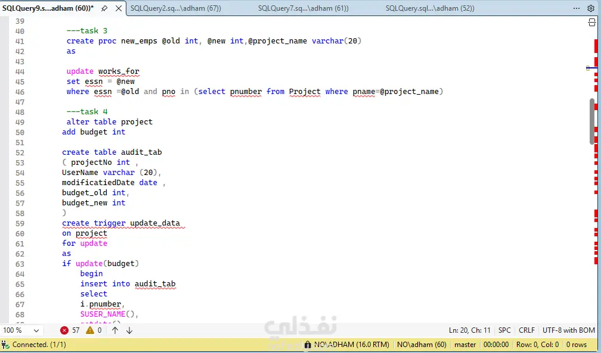The width and height of the screenshot is (601, 353).
Task: Click the red error count icon
Action: click(x=64, y=330)
